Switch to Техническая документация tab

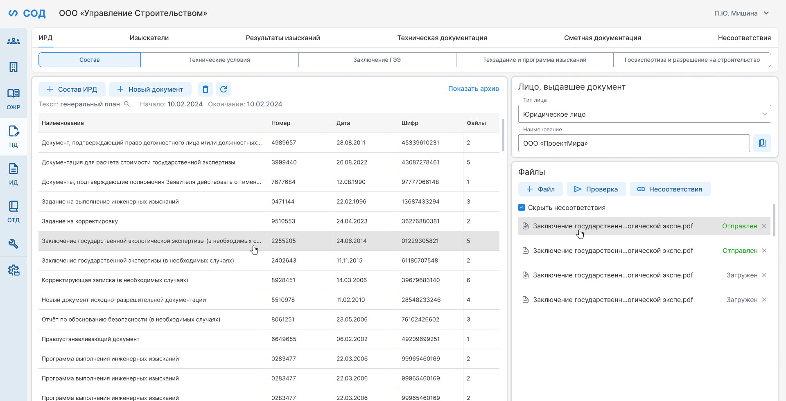442,38
